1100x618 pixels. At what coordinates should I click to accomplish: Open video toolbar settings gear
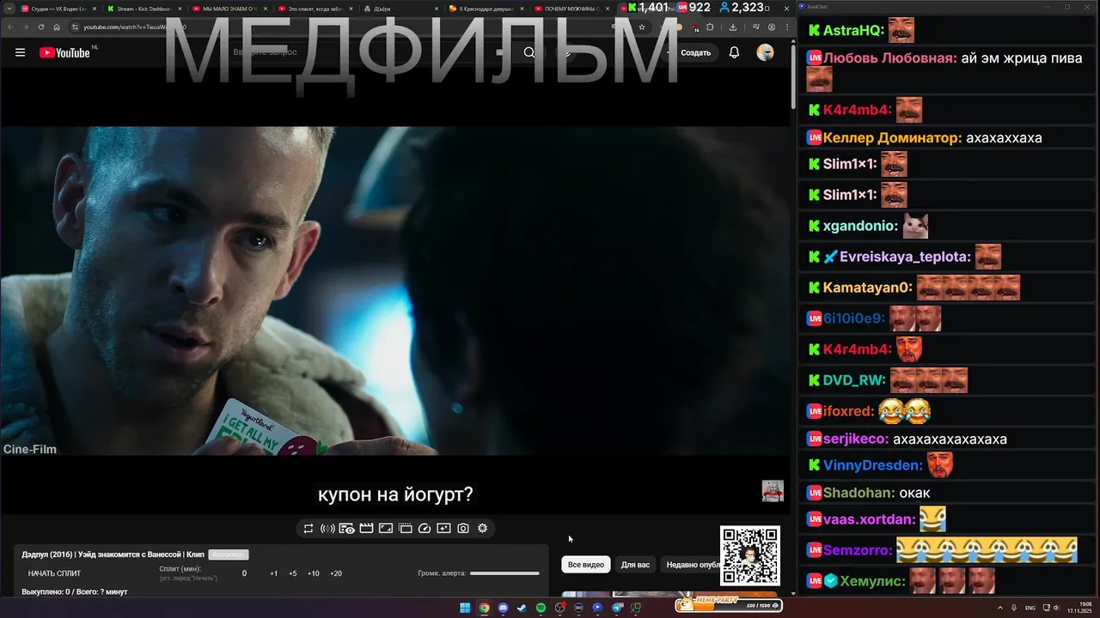point(482,529)
